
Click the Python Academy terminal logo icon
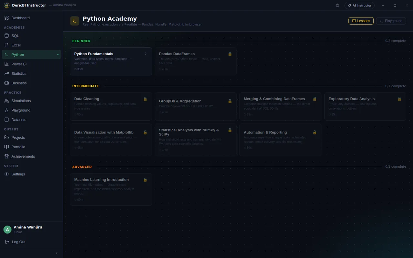coord(75,21)
